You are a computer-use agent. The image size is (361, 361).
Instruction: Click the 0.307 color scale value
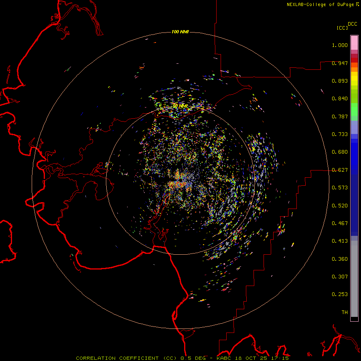tap(340, 277)
